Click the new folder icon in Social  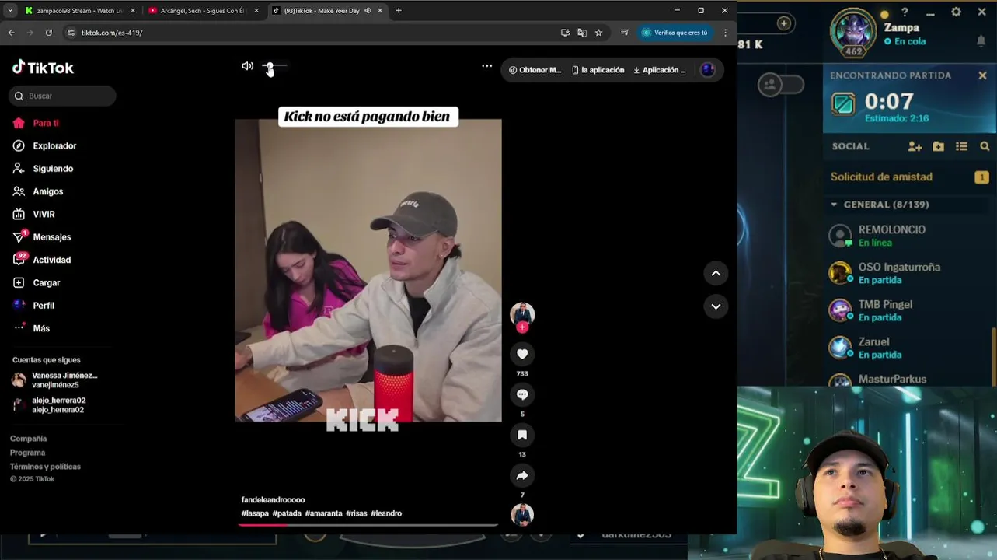(938, 146)
